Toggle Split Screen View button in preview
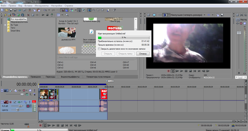The height and width of the screenshot is (131, 248). click(x=165, y=15)
